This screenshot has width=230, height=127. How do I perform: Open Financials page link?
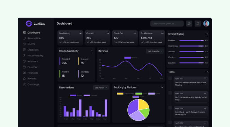tap(33, 73)
